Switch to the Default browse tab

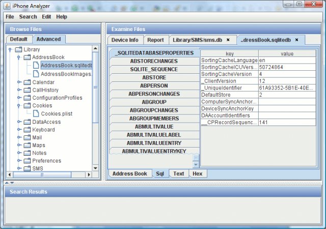click(19, 39)
